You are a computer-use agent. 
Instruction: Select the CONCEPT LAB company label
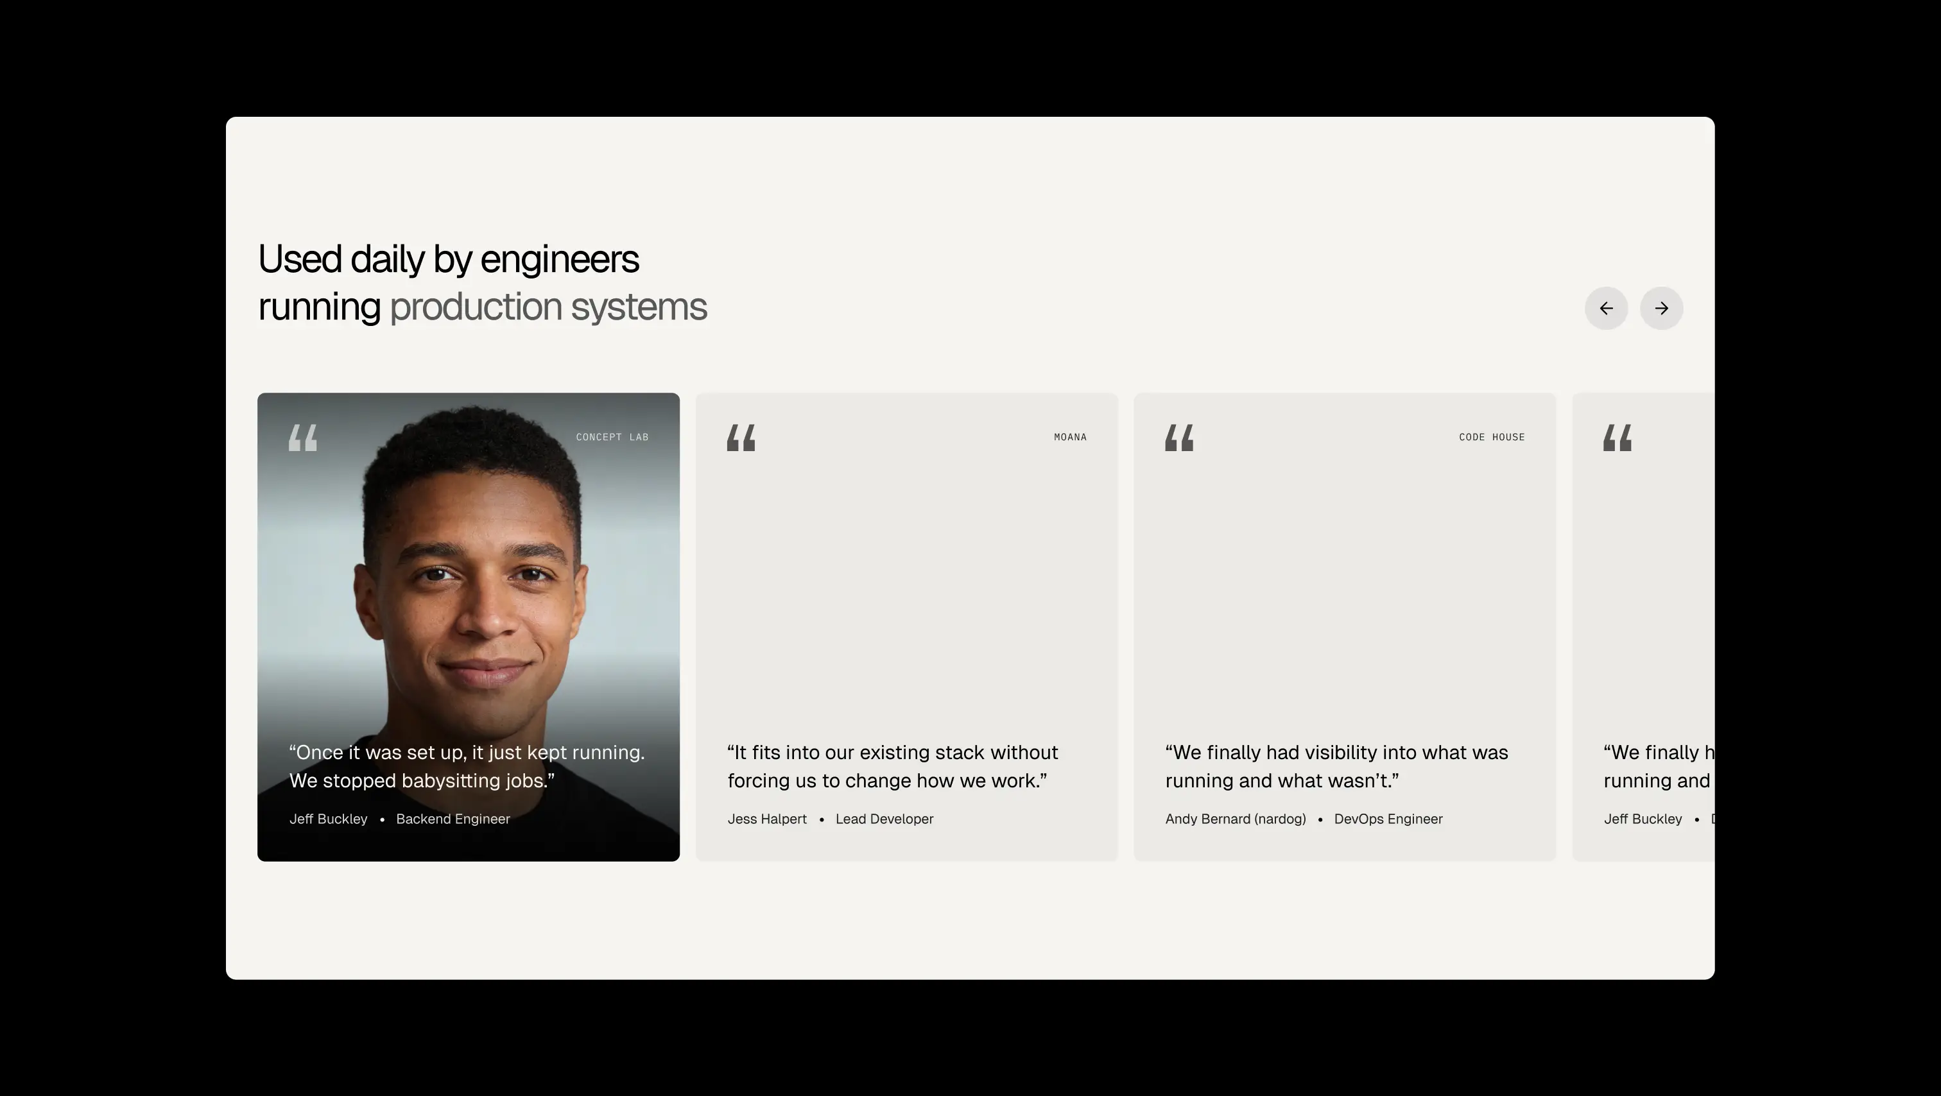(612, 437)
